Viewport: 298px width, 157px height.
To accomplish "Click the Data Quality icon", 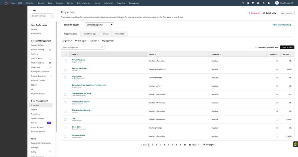I will pos(264,13).
